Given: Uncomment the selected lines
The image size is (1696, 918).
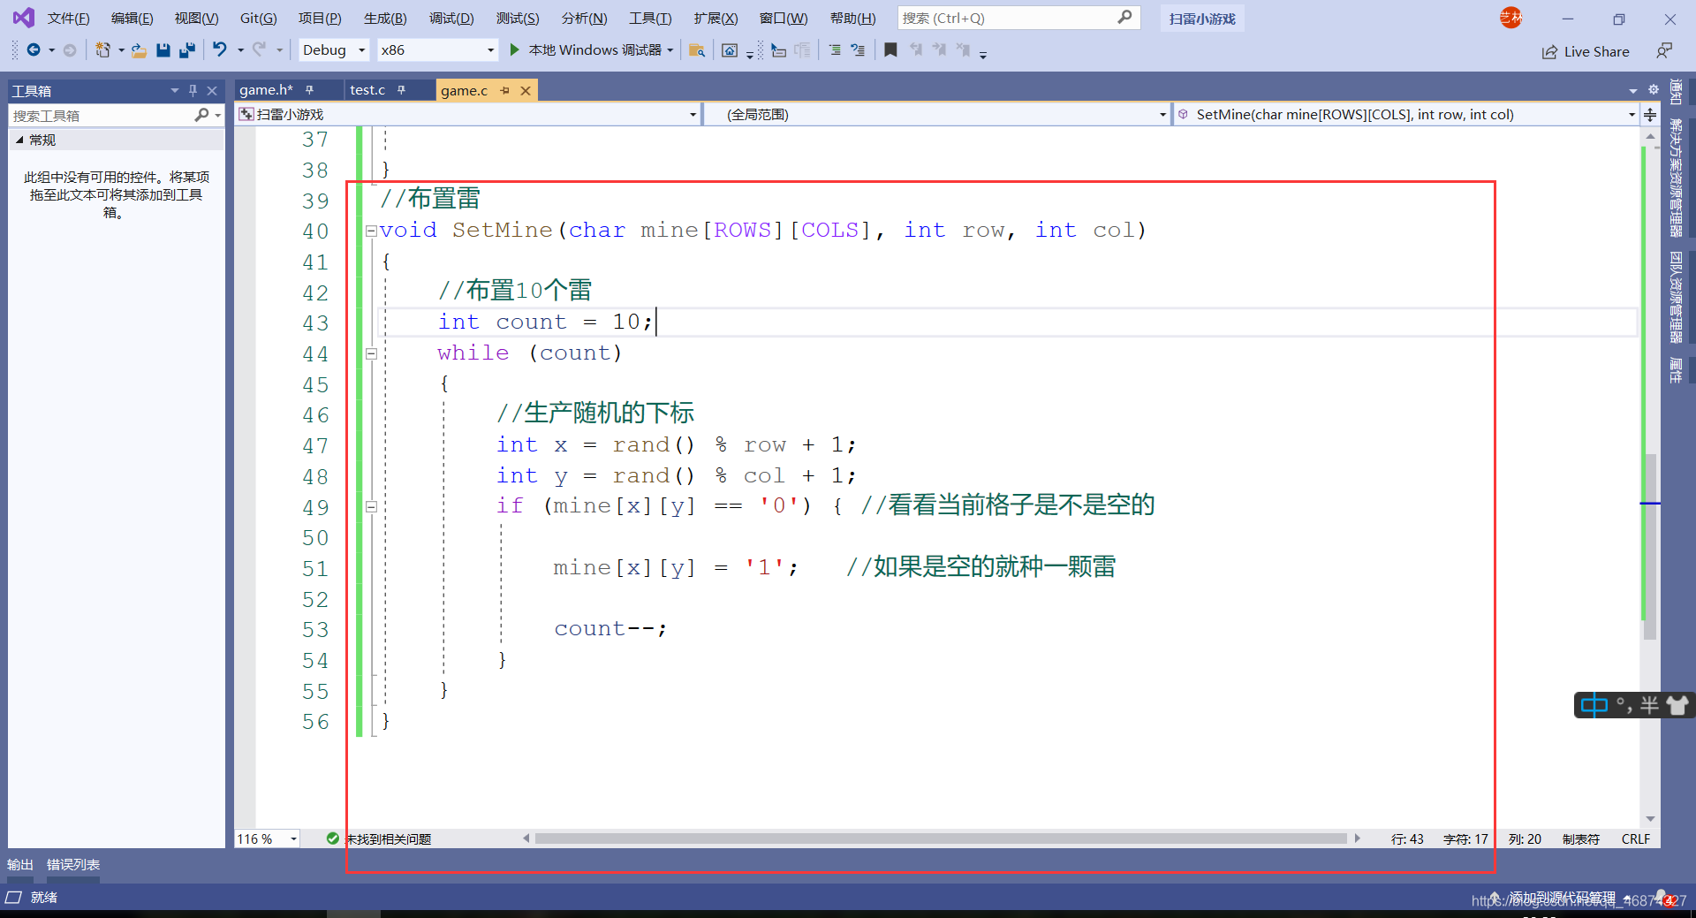Looking at the screenshot, I should (x=858, y=50).
